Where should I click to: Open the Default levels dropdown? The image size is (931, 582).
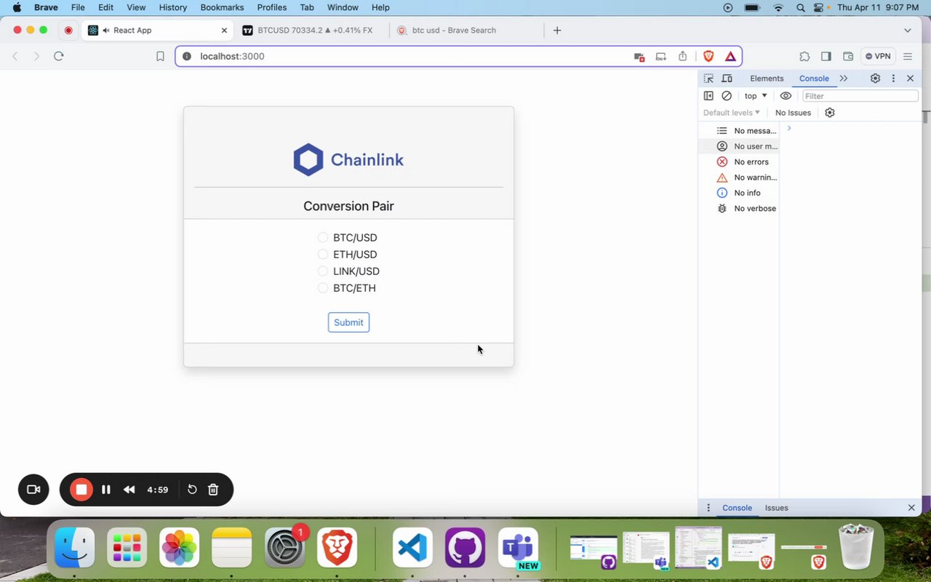click(732, 113)
